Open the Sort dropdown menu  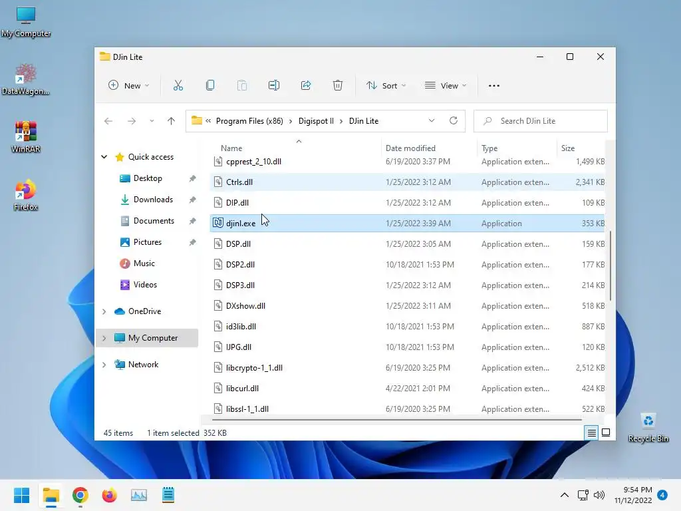(386, 86)
